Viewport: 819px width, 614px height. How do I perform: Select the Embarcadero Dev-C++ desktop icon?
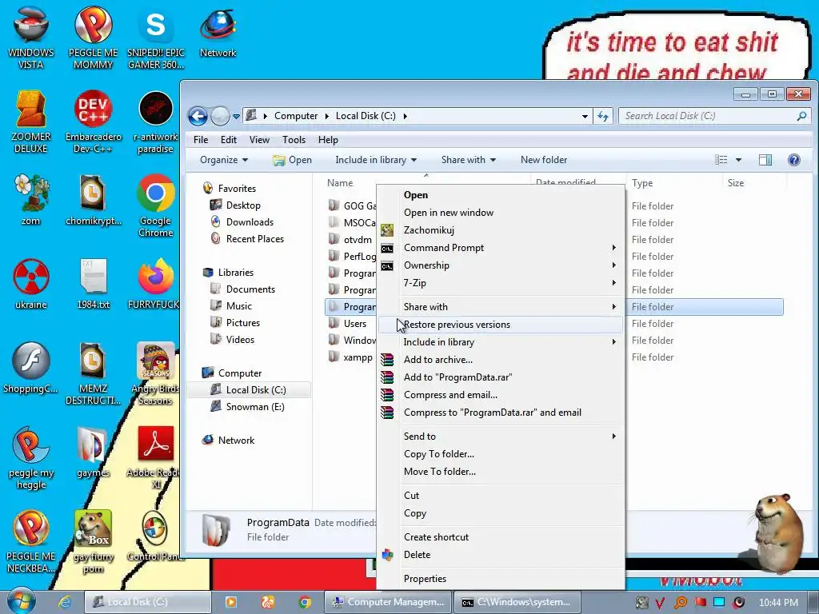pyautogui.click(x=93, y=122)
